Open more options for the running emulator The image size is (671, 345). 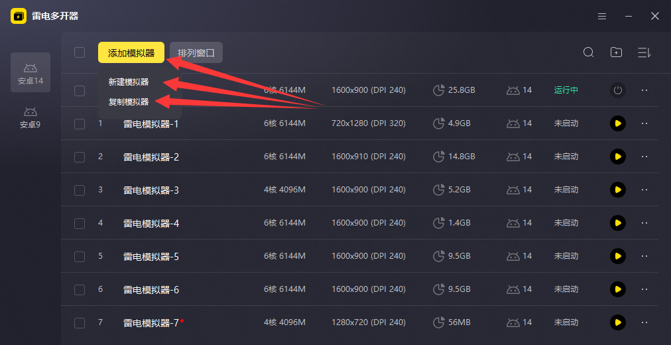pos(644,90)
